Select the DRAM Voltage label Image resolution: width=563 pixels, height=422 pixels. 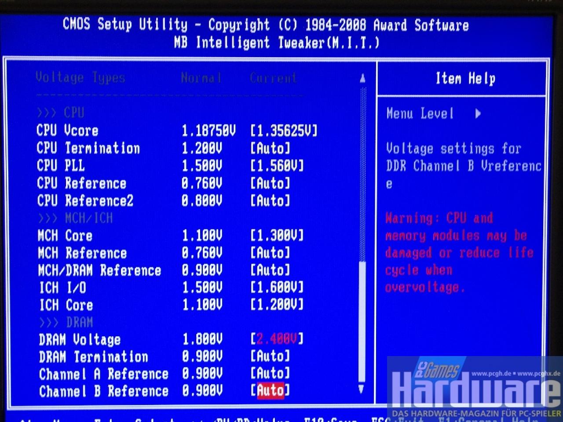tap(80, 339)
